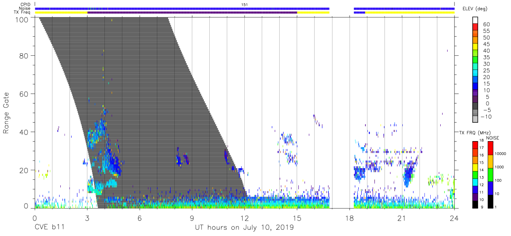Click the Noise row label beside top status bar
511x236 pixels.
point(25,8)
